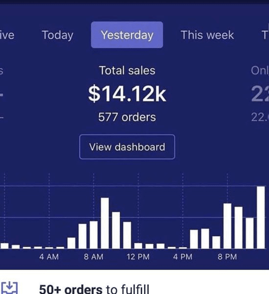The width and height of the screenshot is (269, 294).
Task: Click the 4 PM axis label
Action: (183, 257)
